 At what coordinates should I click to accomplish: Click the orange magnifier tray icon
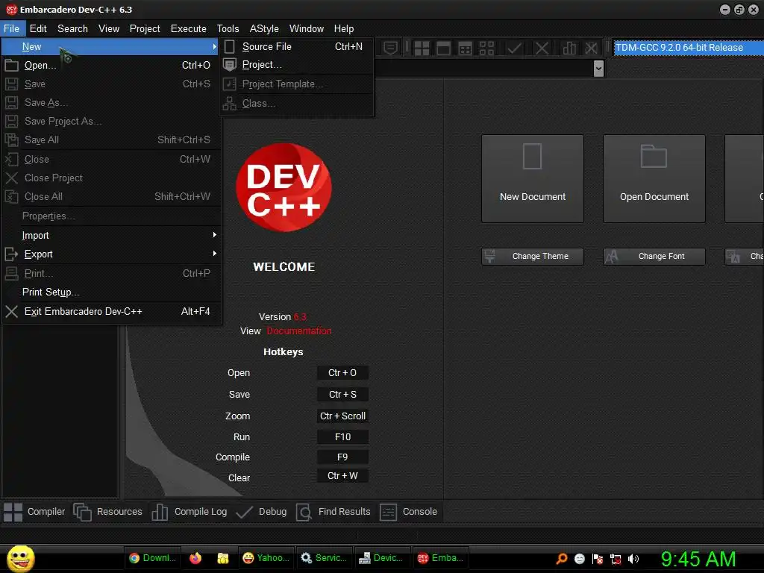click(x=562, y=559)
